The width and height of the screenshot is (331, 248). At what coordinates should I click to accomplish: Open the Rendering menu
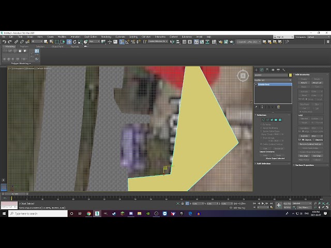[x=106, y=37]
